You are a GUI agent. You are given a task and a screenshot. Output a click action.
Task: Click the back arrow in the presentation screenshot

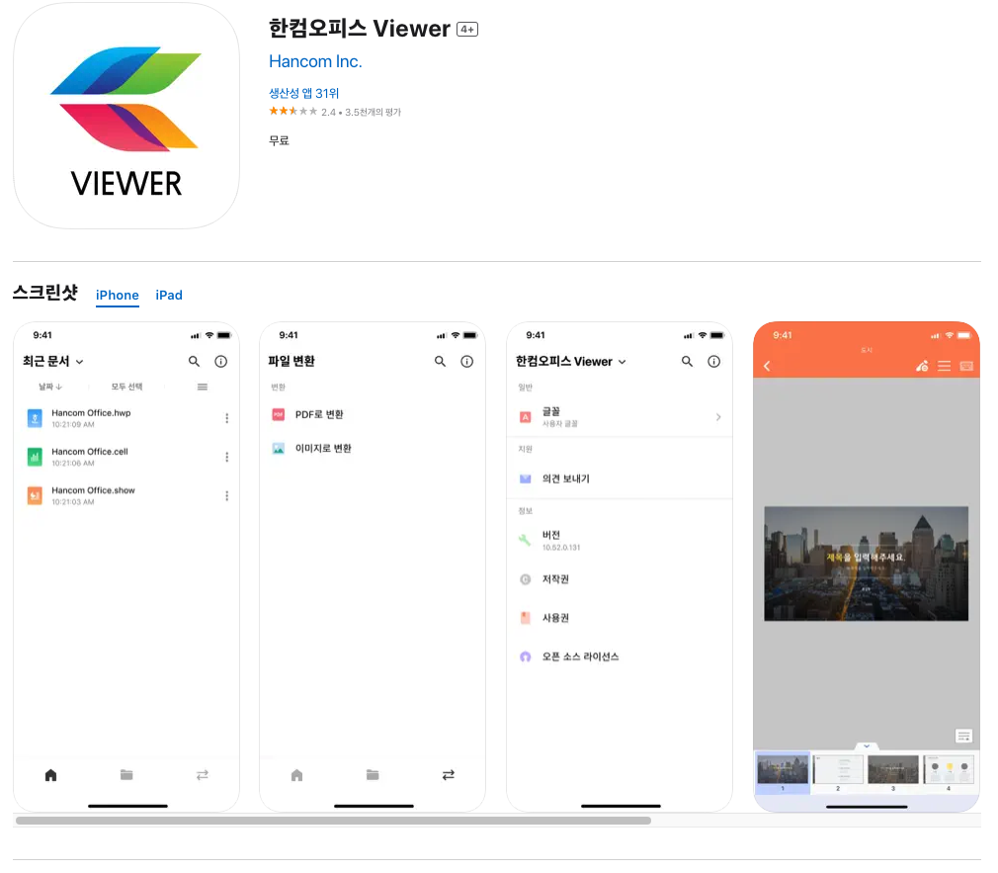767,367
